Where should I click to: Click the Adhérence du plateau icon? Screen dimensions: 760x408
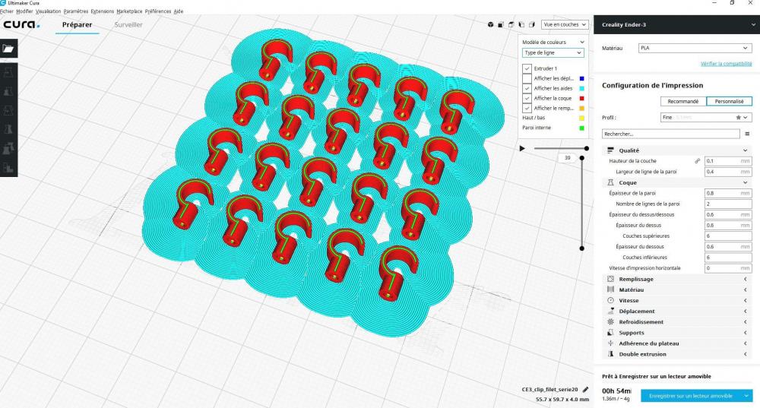coord(610,343)
